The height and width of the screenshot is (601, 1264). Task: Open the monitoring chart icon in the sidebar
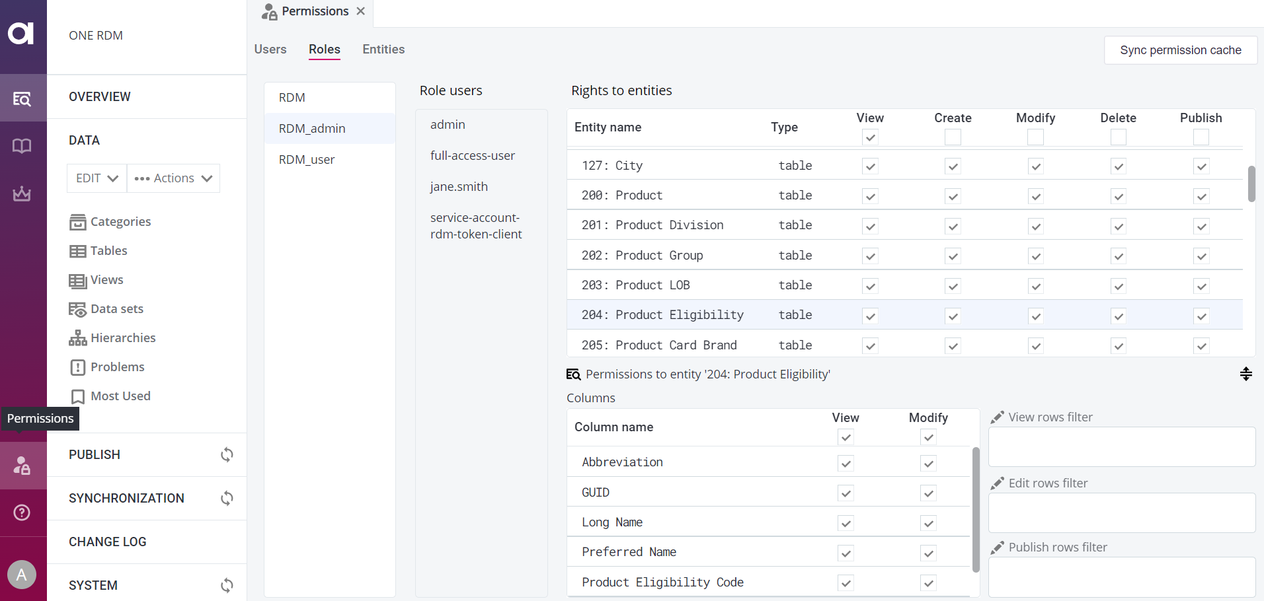[x=22, y=194]
